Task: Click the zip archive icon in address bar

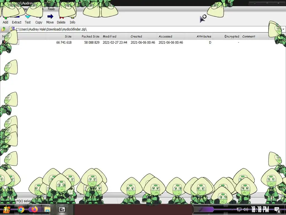Action: [13, 29]
